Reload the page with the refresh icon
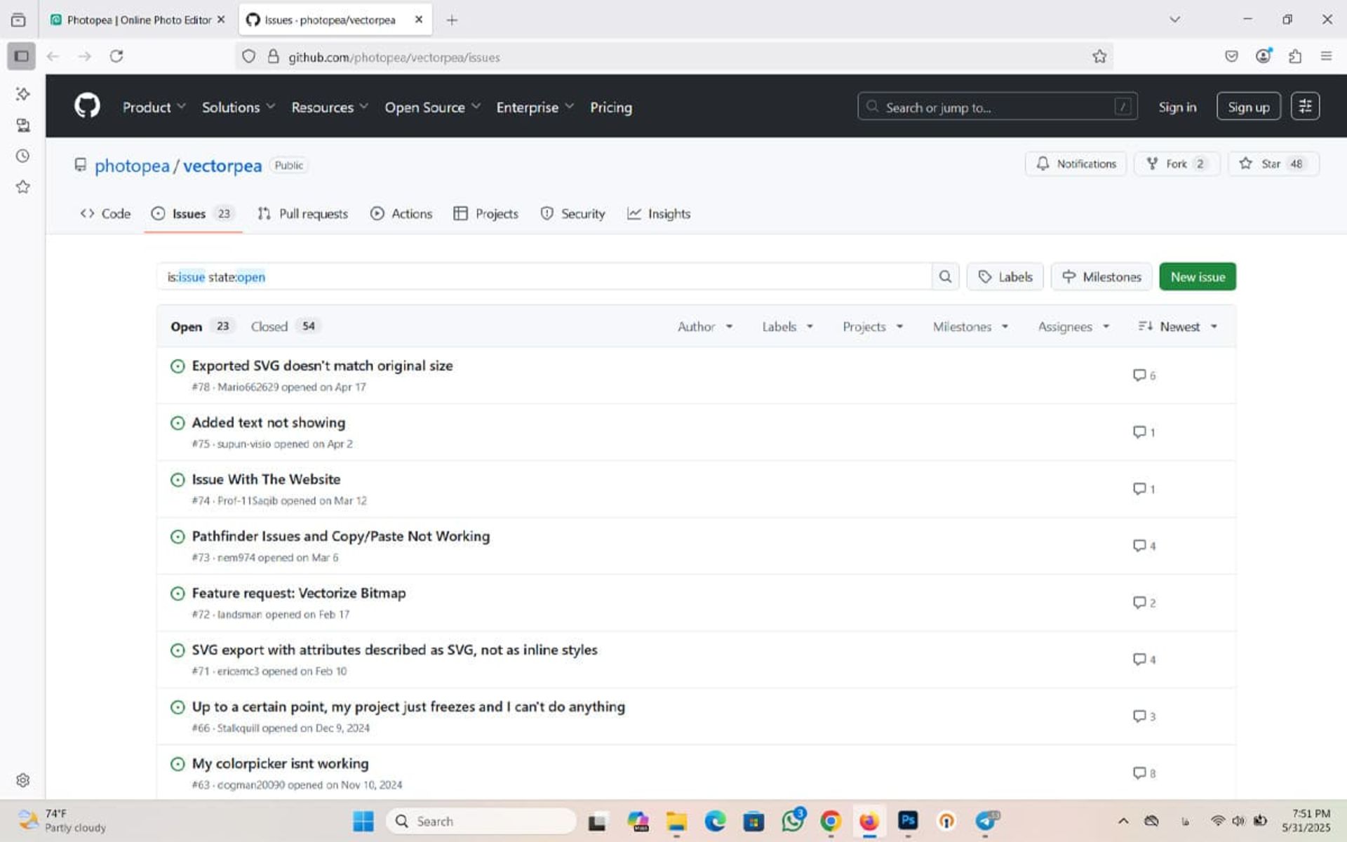 (116, 56)
